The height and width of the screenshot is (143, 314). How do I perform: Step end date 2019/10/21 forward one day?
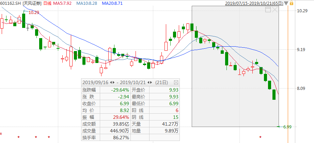(x=151, y=82)
